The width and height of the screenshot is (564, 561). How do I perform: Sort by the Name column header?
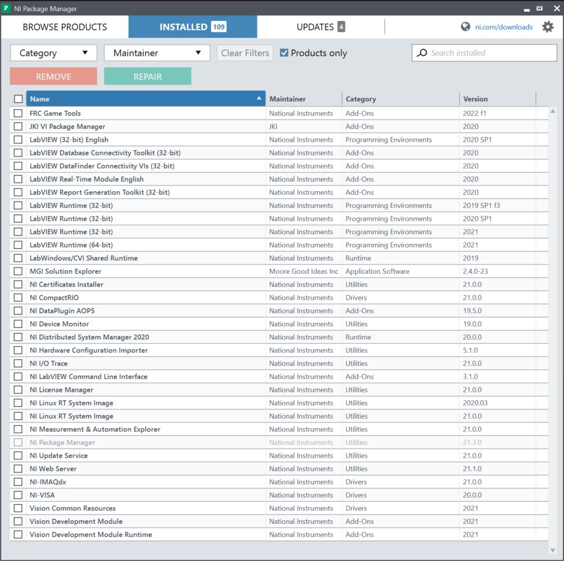coord(146,99)
